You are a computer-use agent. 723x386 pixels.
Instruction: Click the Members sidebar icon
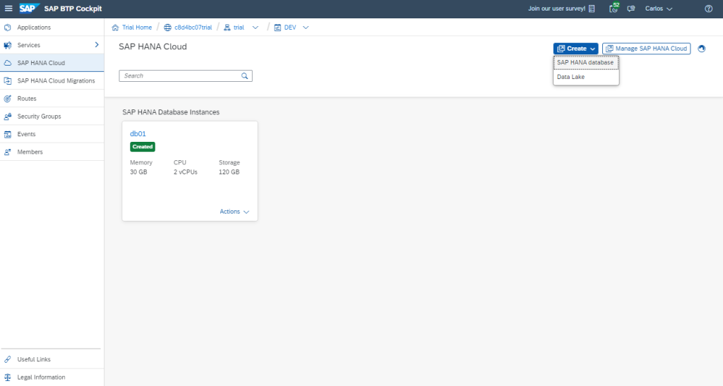tap(7, 152)
